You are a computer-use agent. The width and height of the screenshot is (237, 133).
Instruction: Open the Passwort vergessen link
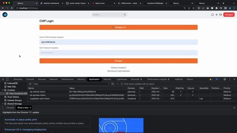click(x=118, y=67)
